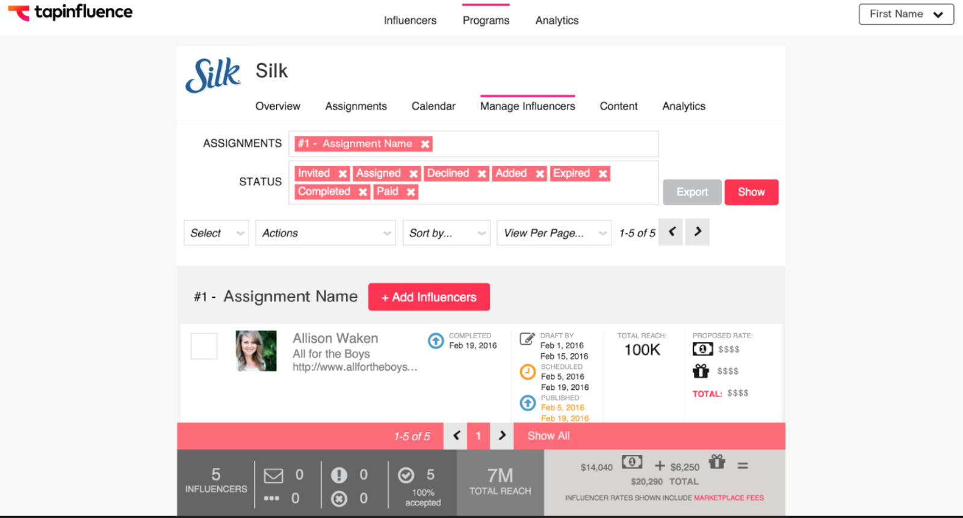Expand the Actions dropdown
Screen dimensions: 963x518
coord(326,233)
